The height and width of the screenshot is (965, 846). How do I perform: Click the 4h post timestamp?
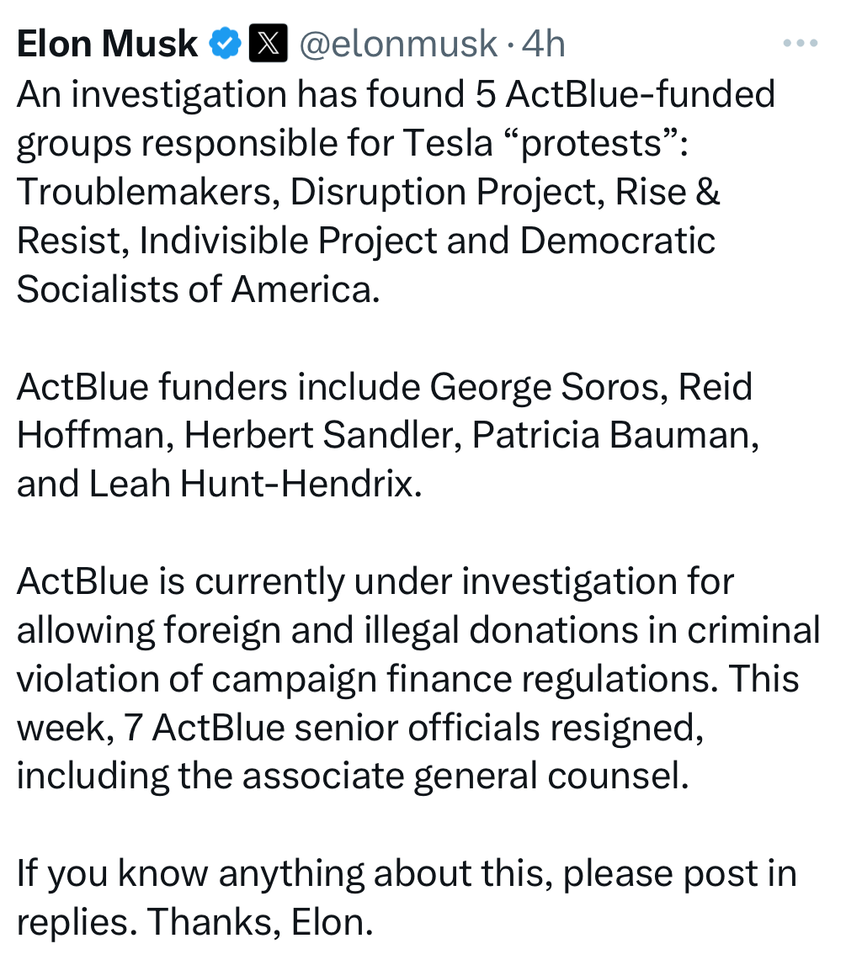coord(543,45)
